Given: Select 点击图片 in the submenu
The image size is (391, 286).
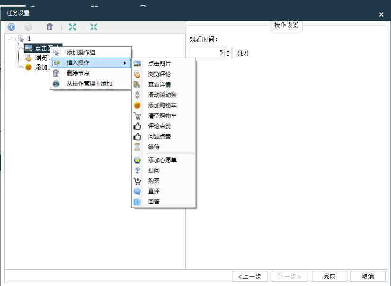Looking at the screenshot, I should click(x=164, y=64).
